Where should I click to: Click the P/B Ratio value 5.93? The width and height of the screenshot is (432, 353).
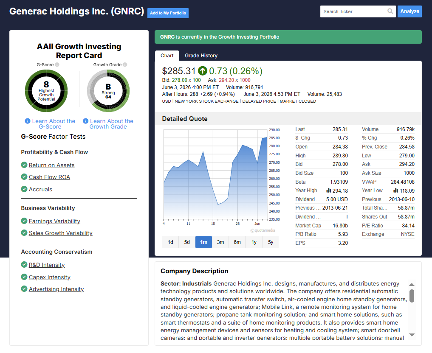343,234
